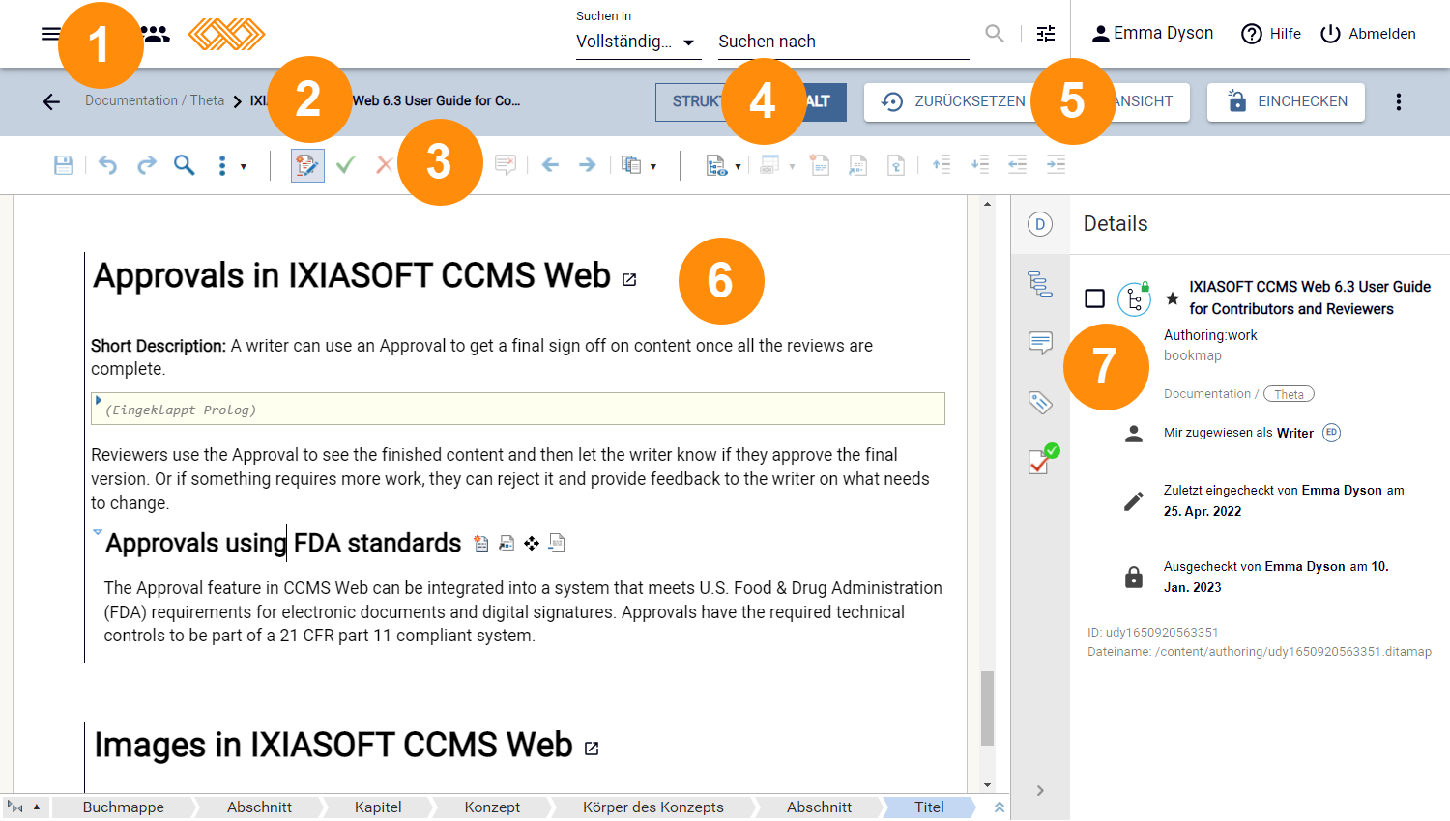Screen dimensions: 1450x821
Task: Redo the last undone edit
Action: tap(146, 165)
